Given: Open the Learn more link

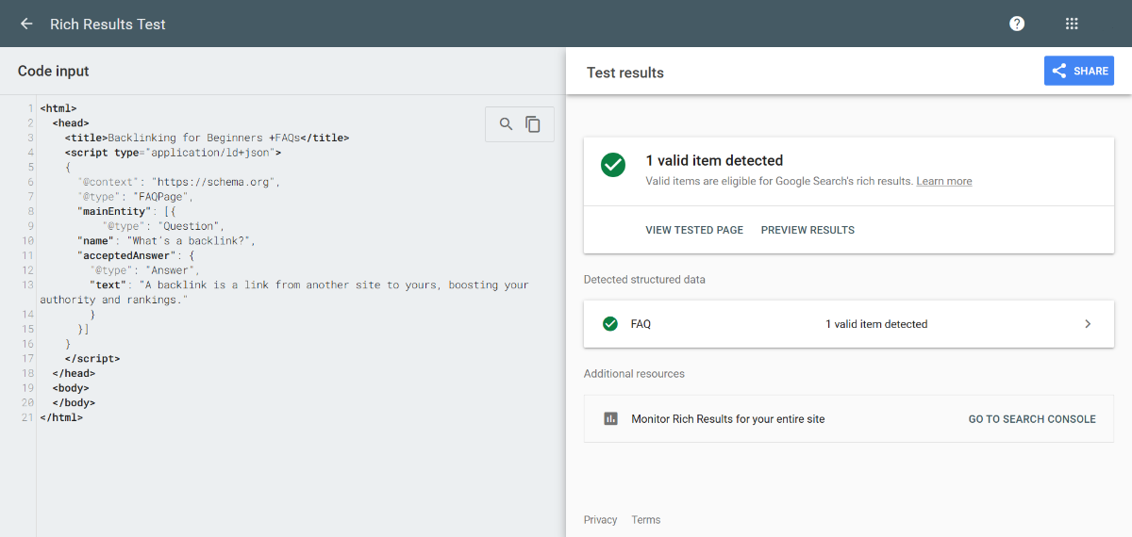Looking at the screenshot, I should point(943,181).
